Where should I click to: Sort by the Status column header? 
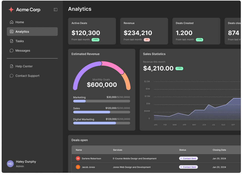(x=182, y=150)
